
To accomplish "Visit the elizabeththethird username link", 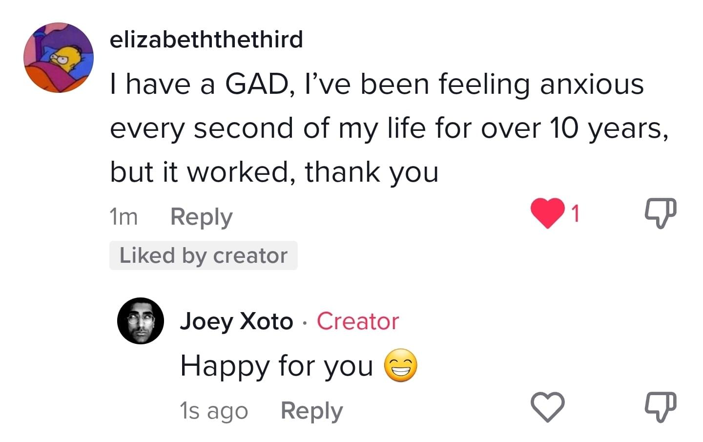I will coord(206,40).
